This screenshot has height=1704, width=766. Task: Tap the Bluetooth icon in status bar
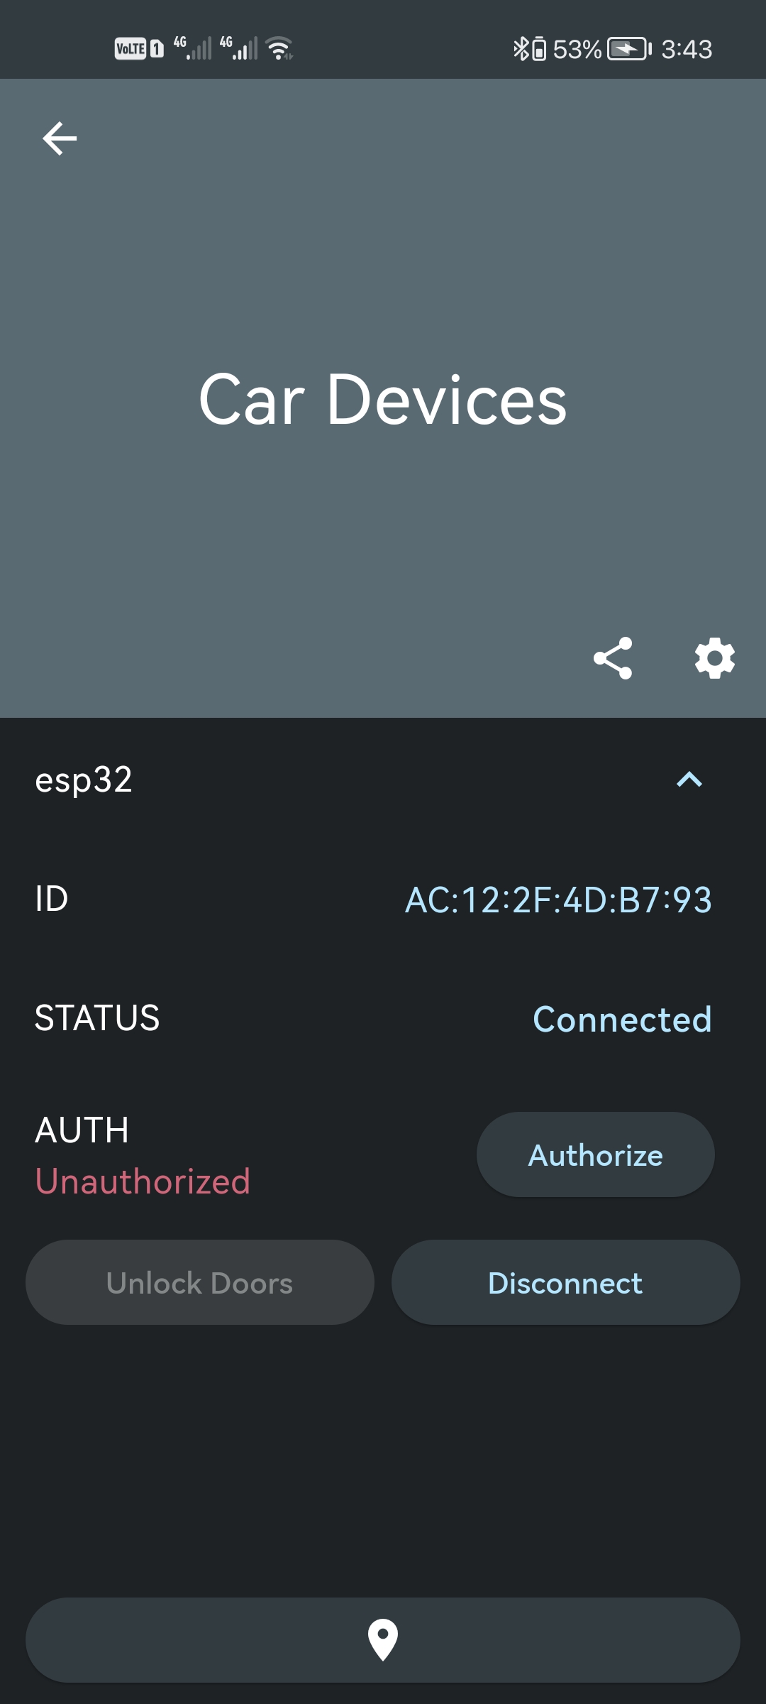point(521,48)
